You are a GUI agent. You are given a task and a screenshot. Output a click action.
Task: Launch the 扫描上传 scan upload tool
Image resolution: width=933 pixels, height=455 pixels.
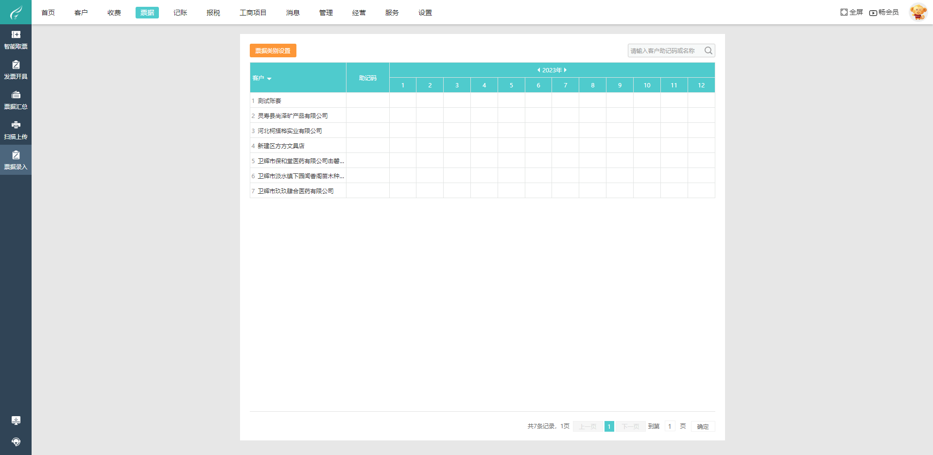pos(16,130)
